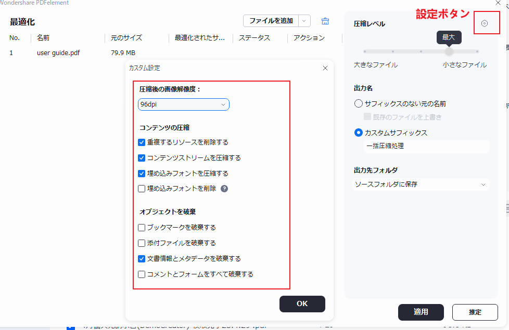Image resolution: width=509 pixels, height=330 pixels.
Task: Open the ソースフォルダに保存 output folder dropdown
Action: pos(421,184)
